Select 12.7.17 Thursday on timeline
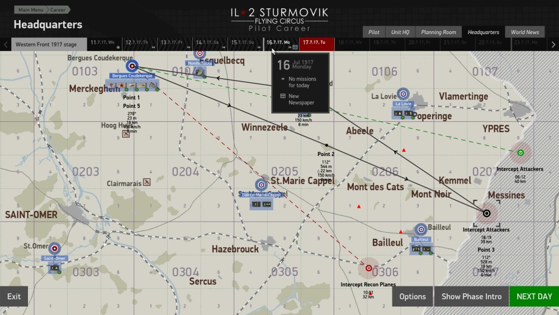The image size is (559, 315). point(140,44)
